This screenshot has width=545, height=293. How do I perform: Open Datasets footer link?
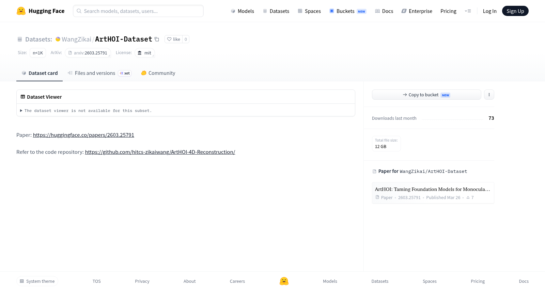pos(380,281)
